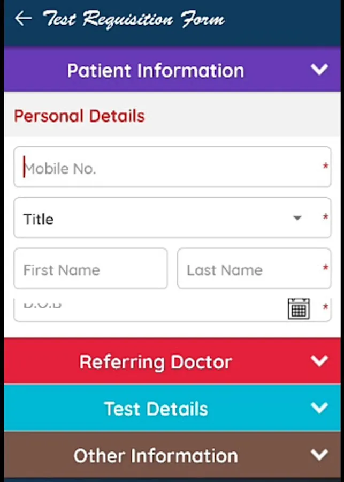
Task: Click the Title field's small dropdown triangle
Action: [297, 218]
